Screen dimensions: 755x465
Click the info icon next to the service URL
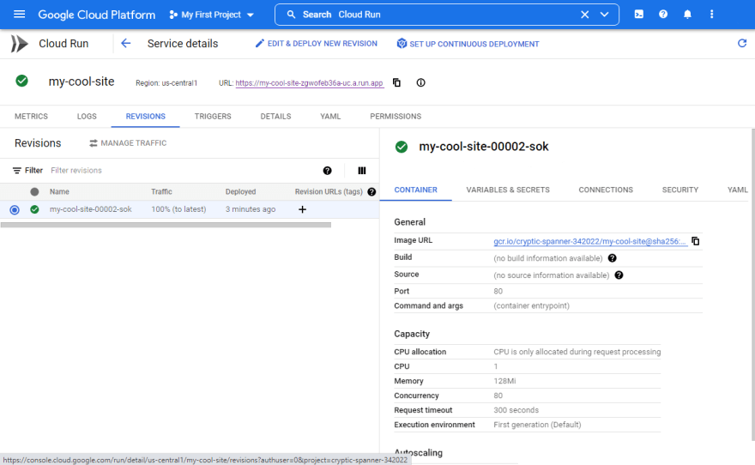421,83
